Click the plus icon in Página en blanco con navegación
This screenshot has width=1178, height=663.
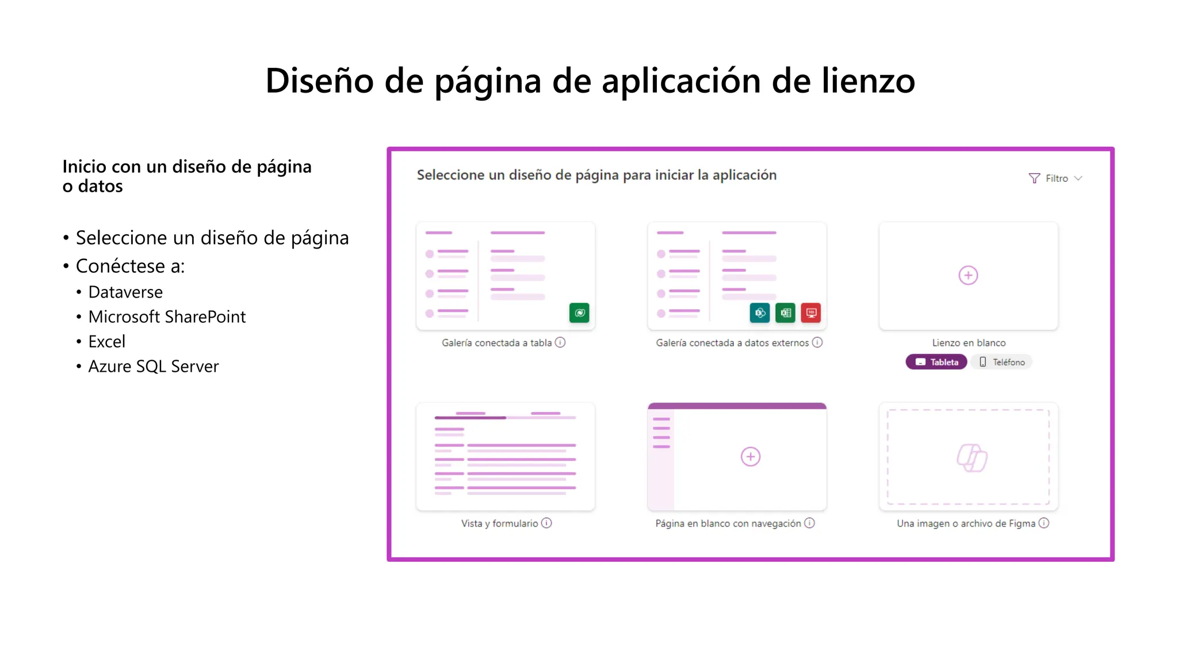click(751, 456)
